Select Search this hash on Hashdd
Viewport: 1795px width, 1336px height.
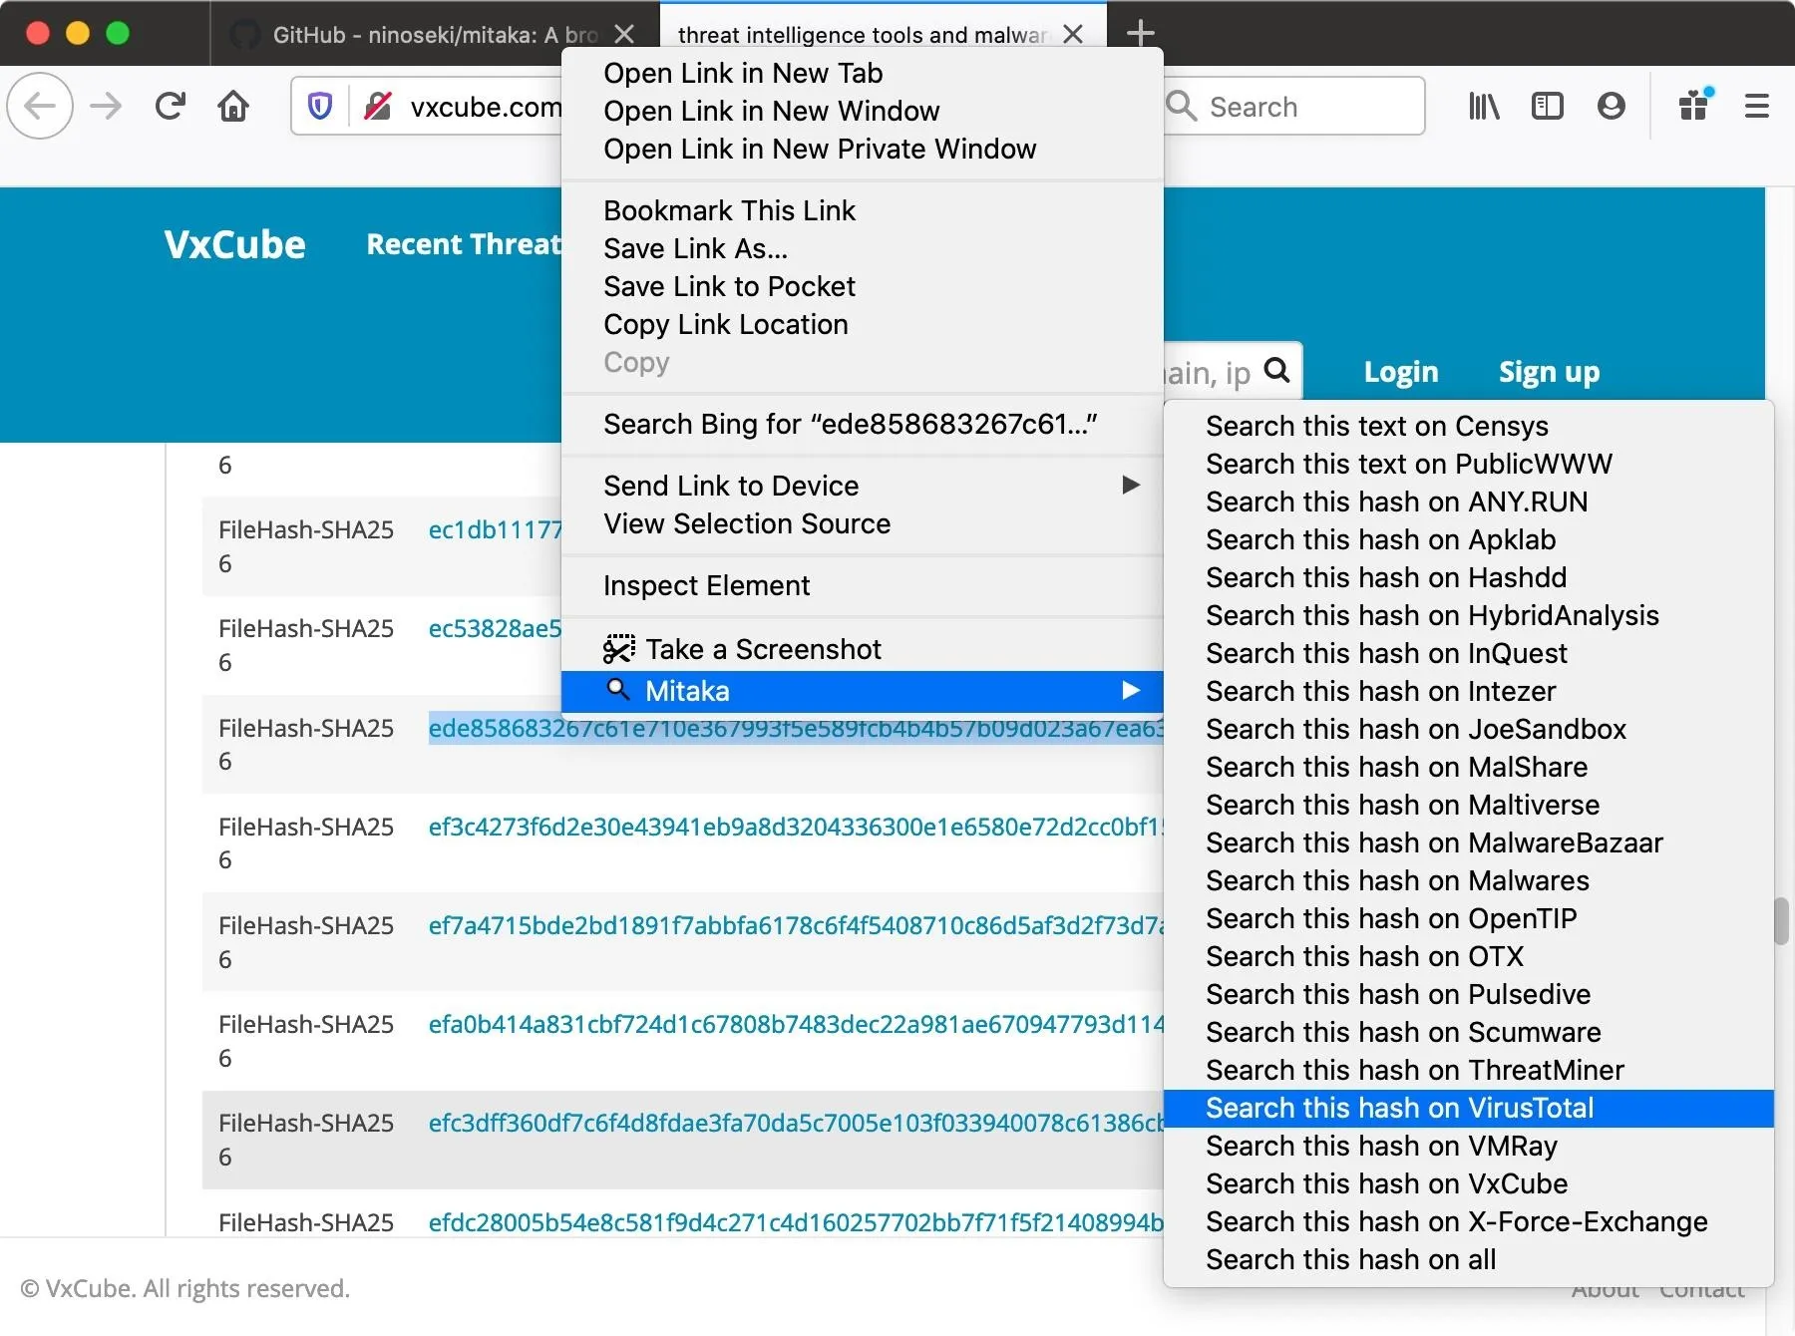click(1386, 577)
